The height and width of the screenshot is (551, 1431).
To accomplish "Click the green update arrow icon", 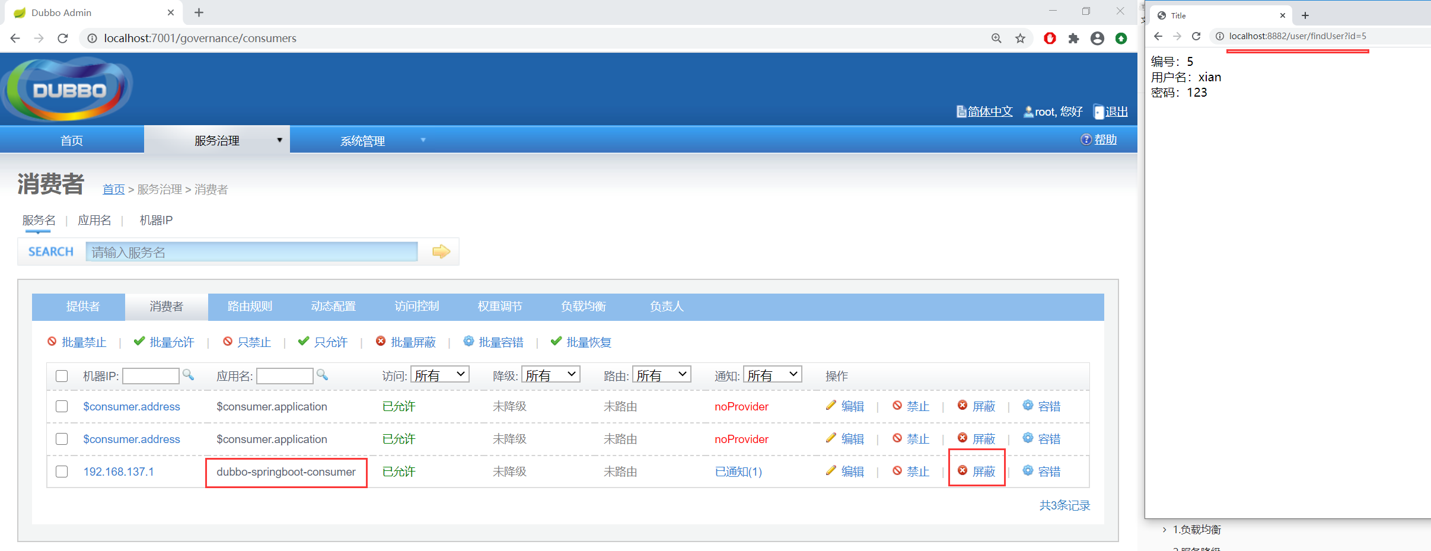I will 1121,38.
